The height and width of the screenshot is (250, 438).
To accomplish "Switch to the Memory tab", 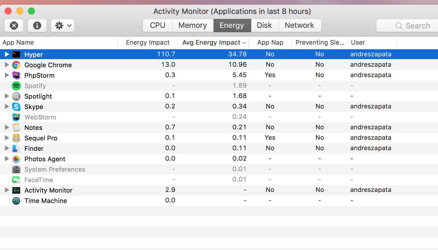I will coord(193,26).
